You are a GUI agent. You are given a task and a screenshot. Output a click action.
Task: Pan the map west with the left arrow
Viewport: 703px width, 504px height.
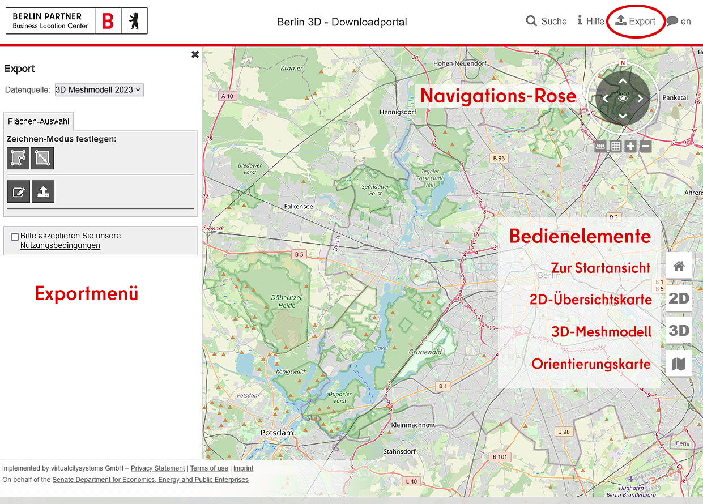click(x=605, y=99)
